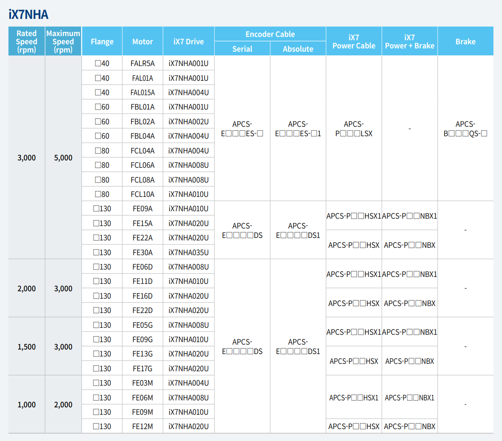Select the FE22A motor model cell

142,237
